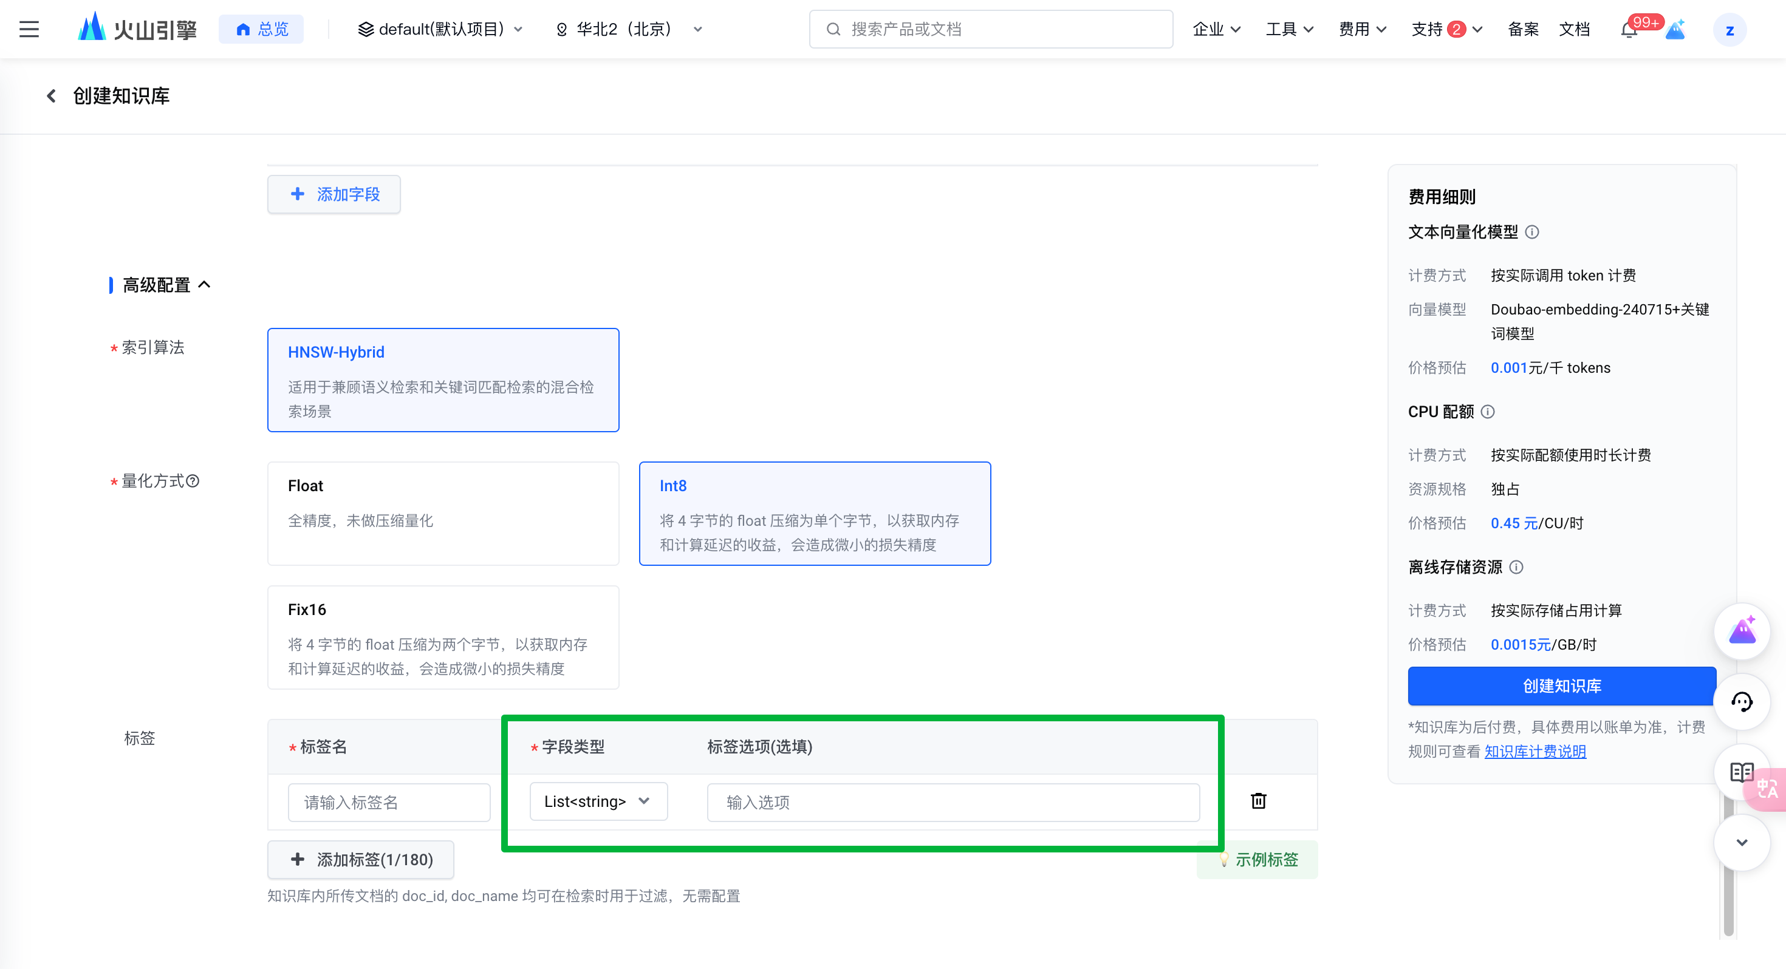Click the blue mountain icon near the notification bell
Viewport: 1786px width, 969px height.
coord(1675,30)
